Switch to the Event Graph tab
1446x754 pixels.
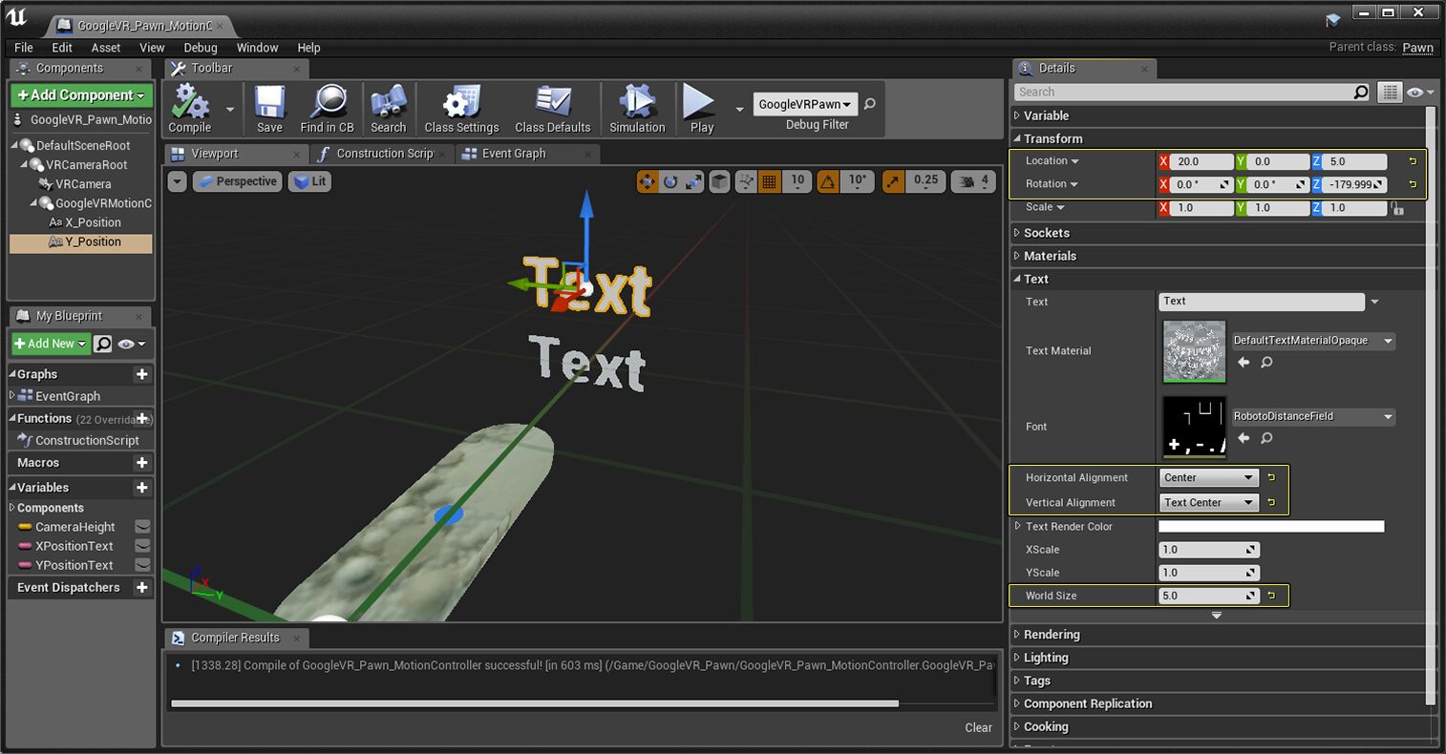click(514, 154)
